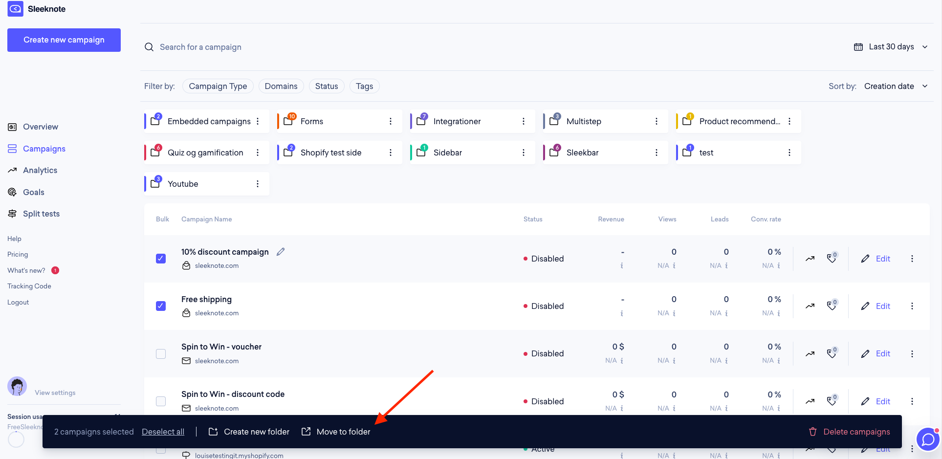Image resolution: width=942 pixels, height=459 pixels.
Task: Open the chat support bubble
Action: pos(928,439)
